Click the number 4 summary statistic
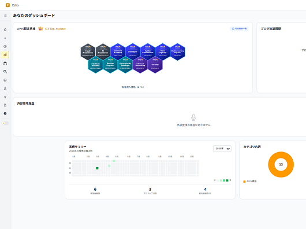Screen dimensions: 306x229 tap(205, 189)
